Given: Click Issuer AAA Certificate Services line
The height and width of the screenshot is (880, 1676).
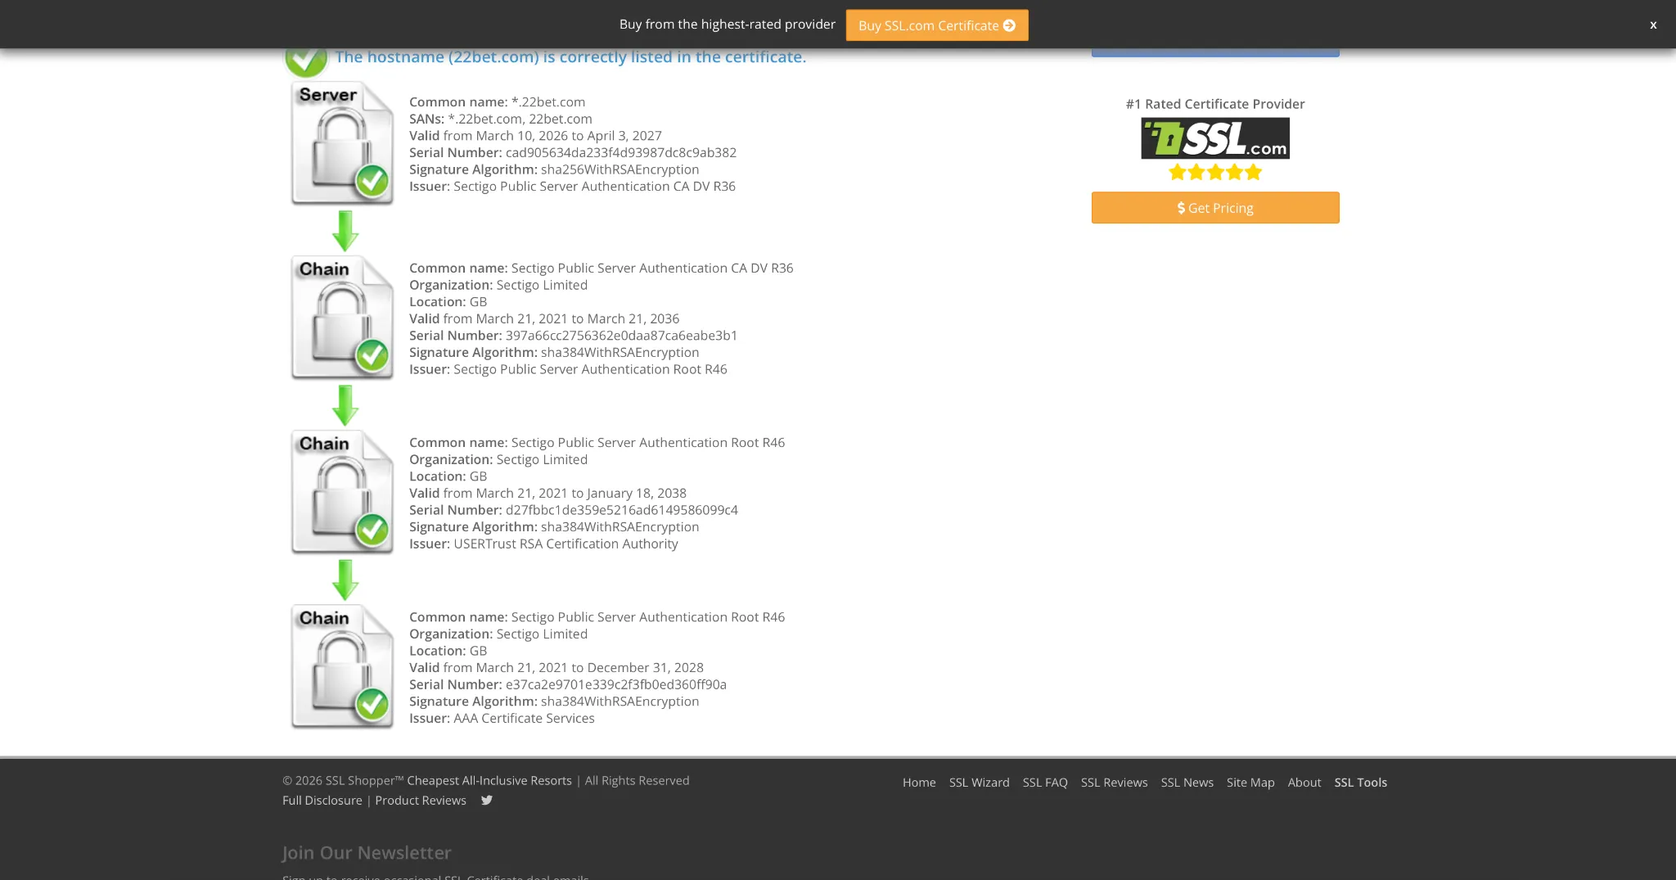Looking at the screenshot, I should coord(502,718).
